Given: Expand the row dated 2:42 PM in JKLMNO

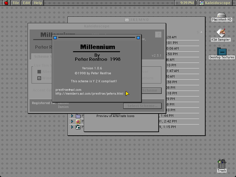Looking at the screenshot, I should pyautogui.click(x=72, y=121).
